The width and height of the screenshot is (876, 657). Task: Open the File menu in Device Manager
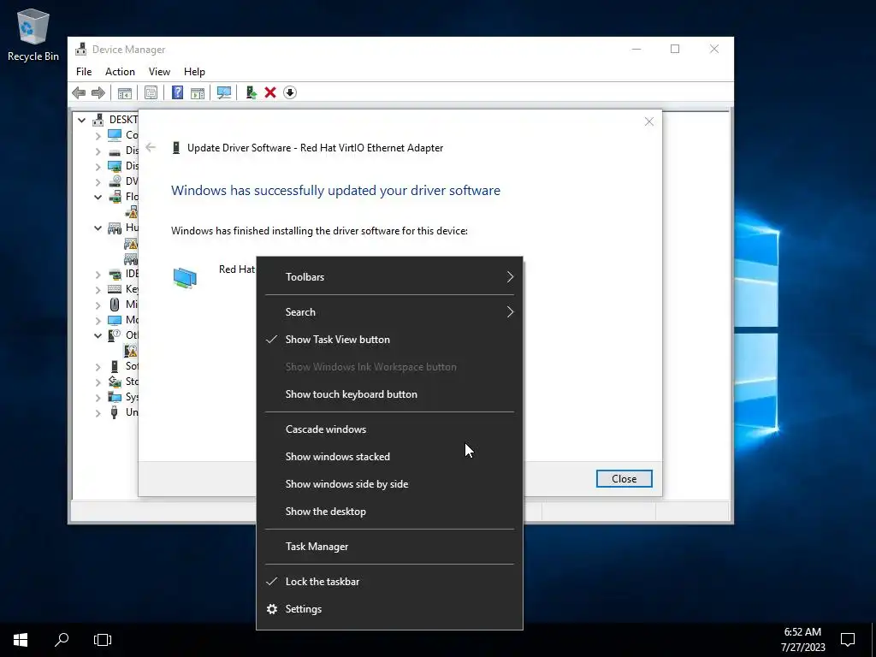pyautogui.click(x=84, y=72)
